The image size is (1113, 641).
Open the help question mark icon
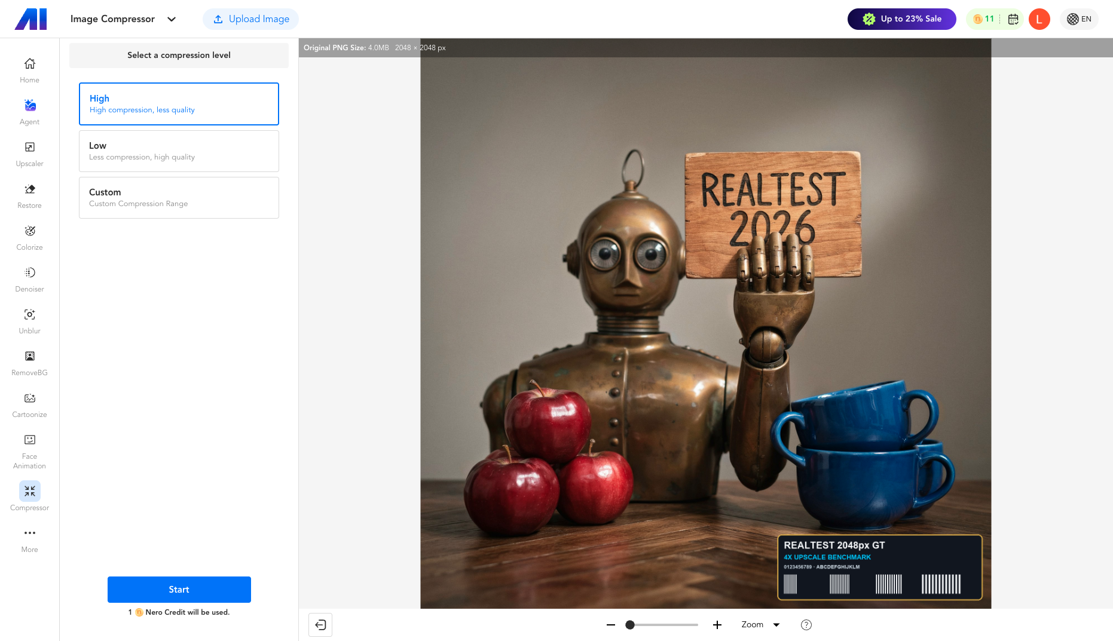806,625
